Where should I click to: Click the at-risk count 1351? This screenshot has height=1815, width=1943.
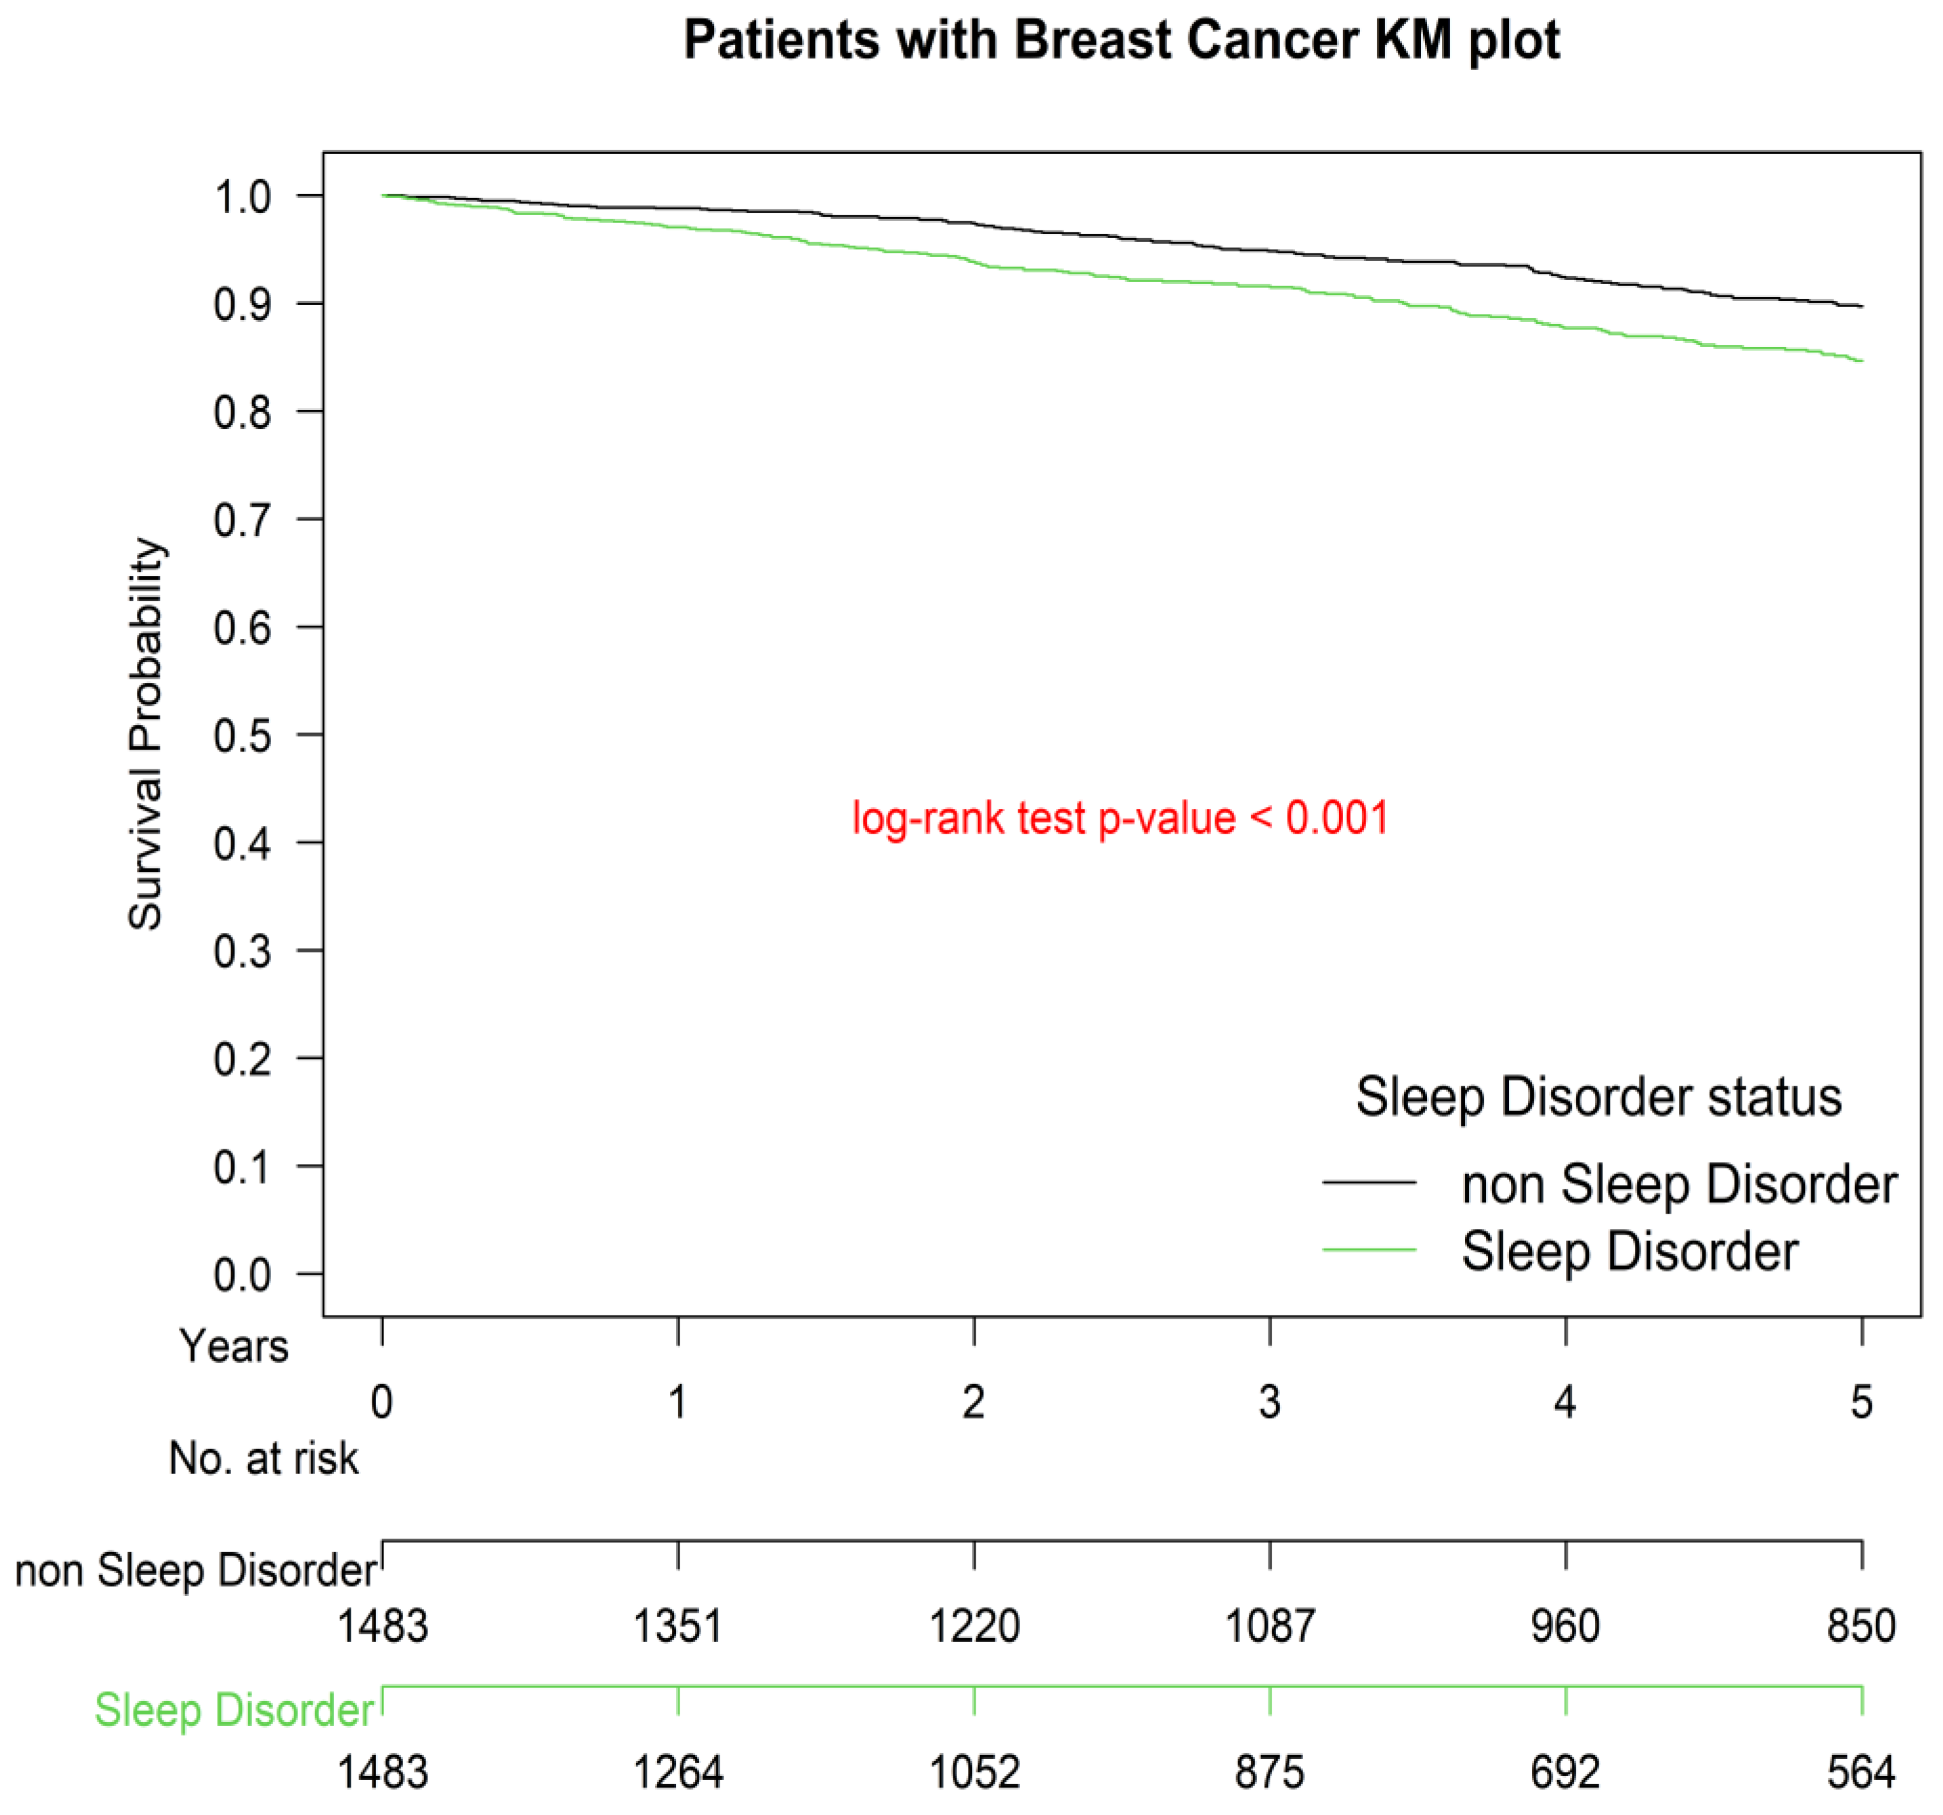pos(677,1627)
